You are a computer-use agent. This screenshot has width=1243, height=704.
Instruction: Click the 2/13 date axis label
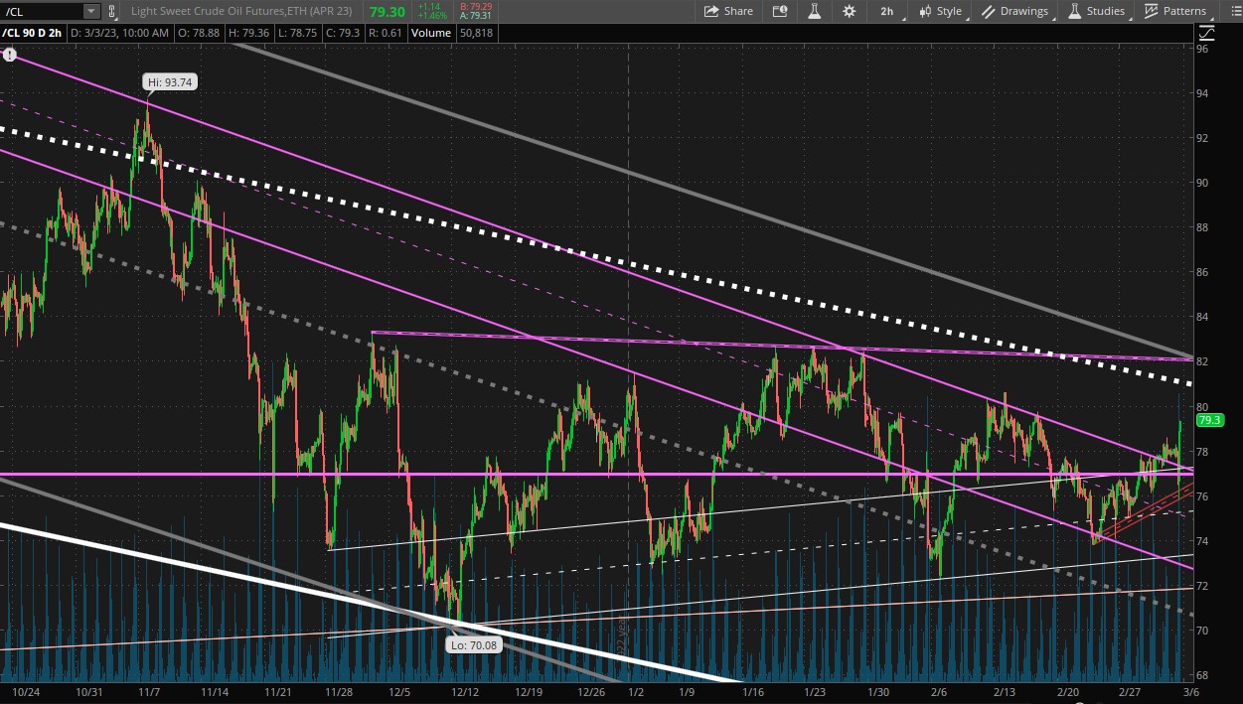(x=1005, y=692)
